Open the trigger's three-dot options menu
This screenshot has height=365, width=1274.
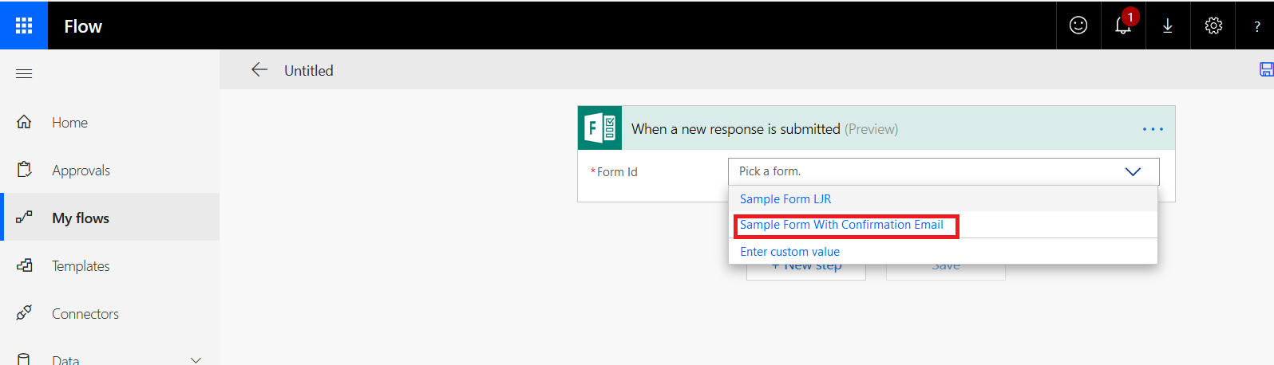click(1153, 129)
